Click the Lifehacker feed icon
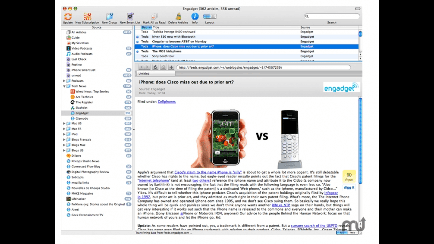The height and width of the screenshot is (244, 434). pyautogui.click(x=68, y=199)
